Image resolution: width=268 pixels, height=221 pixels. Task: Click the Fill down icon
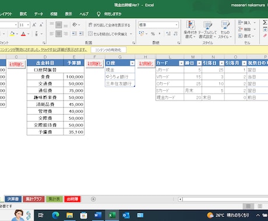click(x=265, y=29)
